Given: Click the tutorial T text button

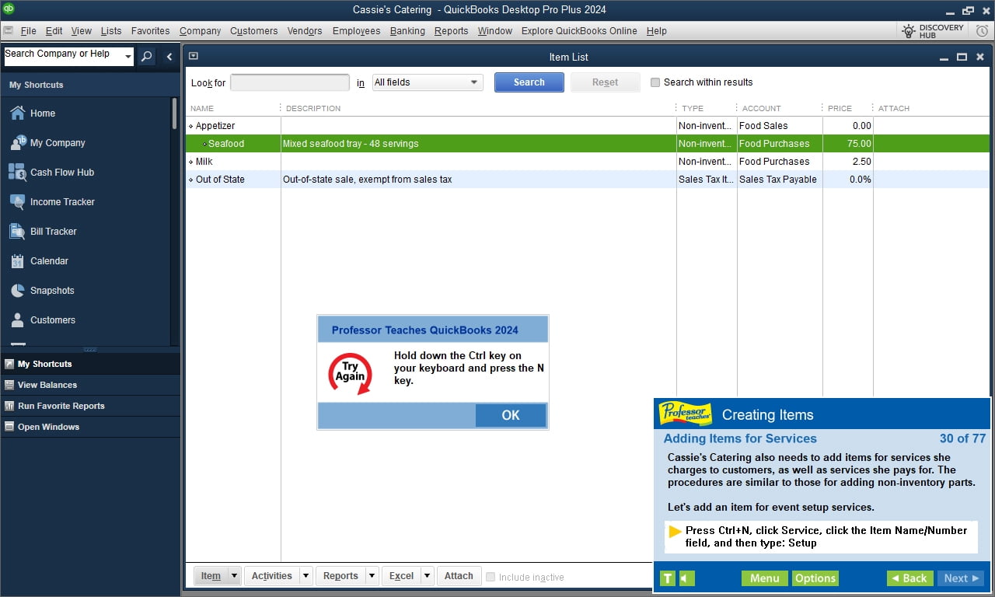Looking at the screenshot, I should (667, 578).
